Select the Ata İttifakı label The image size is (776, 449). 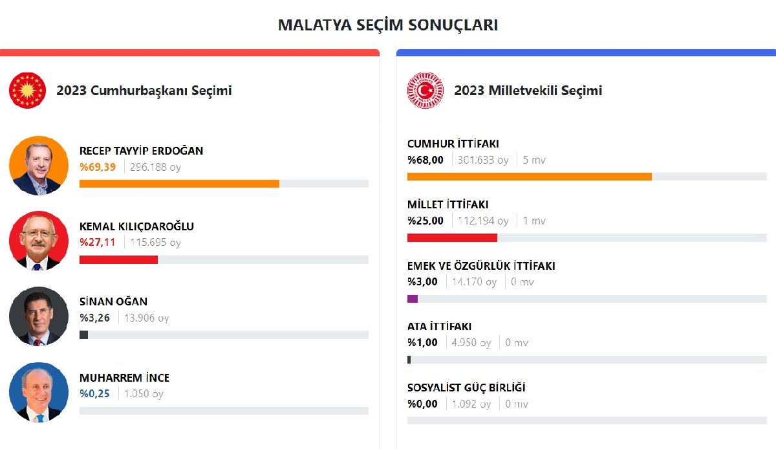tap(439, 327)
